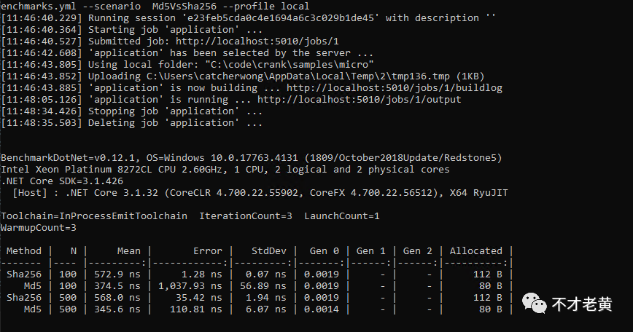Click the 不才老黄 watermark text
The height and width of the screenshot is (332, 633).
(582, 304)
